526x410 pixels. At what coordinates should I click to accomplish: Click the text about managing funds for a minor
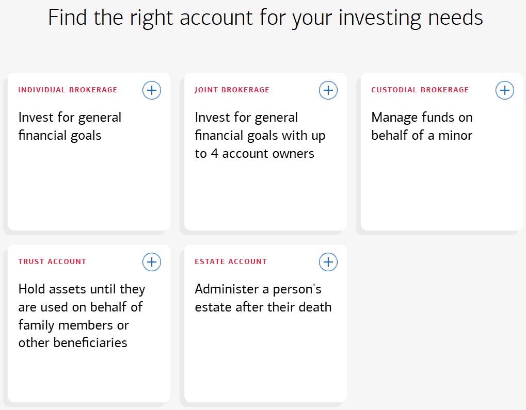pos(421,126)
